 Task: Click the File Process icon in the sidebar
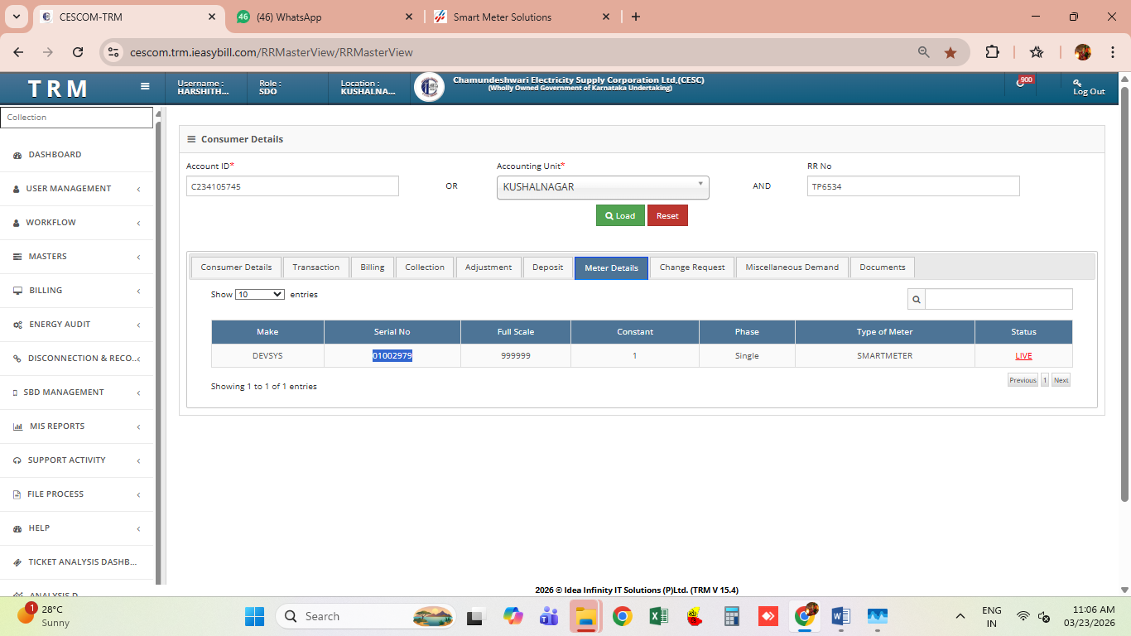click(17, 494)
